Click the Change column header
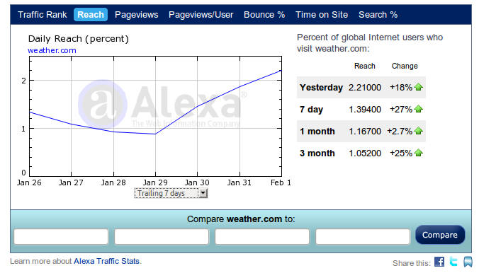 click(405, 66)
